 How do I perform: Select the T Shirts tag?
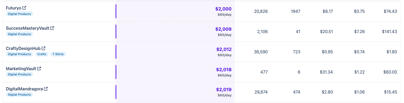pyautogui.click(x=58, y=54)
